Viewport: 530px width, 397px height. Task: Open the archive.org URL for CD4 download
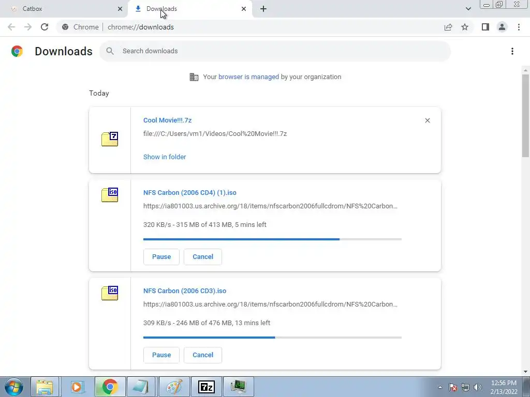pyautogui.click(x=270, y=206)
